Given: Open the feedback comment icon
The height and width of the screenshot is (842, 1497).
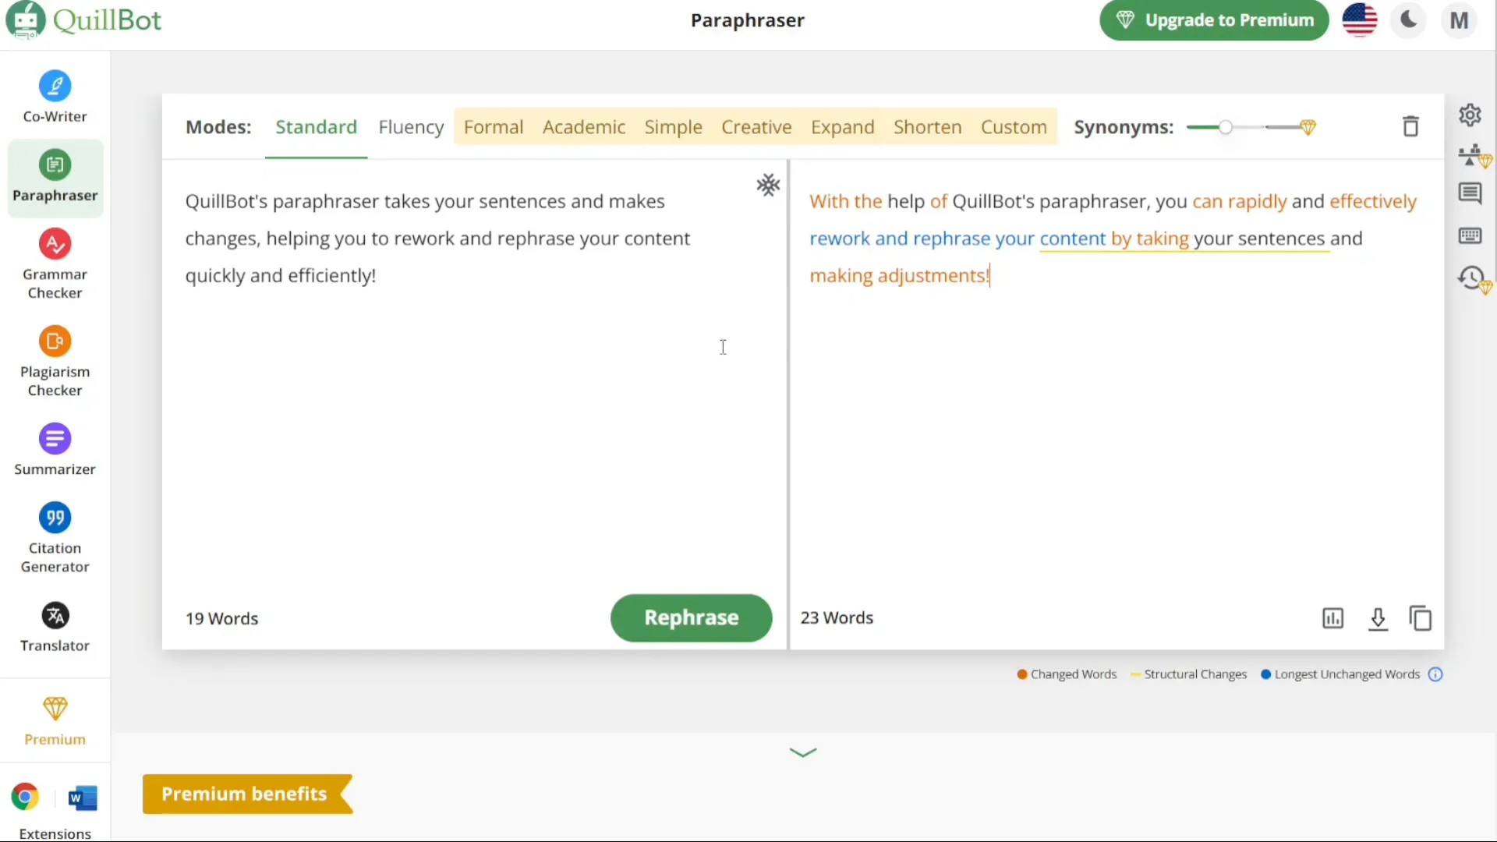Looking at the screenshot, I should tap(1470, 193).
